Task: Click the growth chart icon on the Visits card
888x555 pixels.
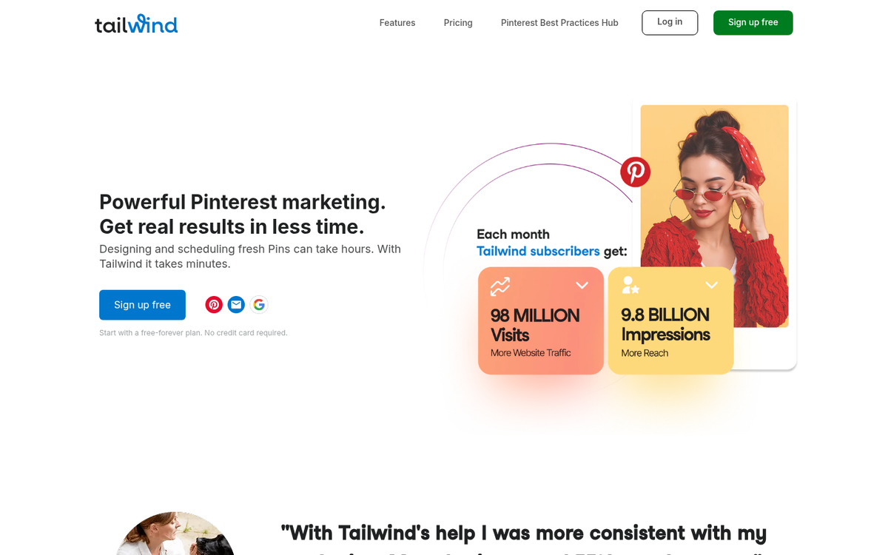Action: tap(499, 285)
